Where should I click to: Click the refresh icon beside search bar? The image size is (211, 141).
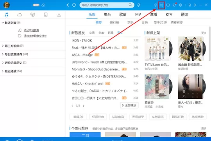(x=74, y=5)
